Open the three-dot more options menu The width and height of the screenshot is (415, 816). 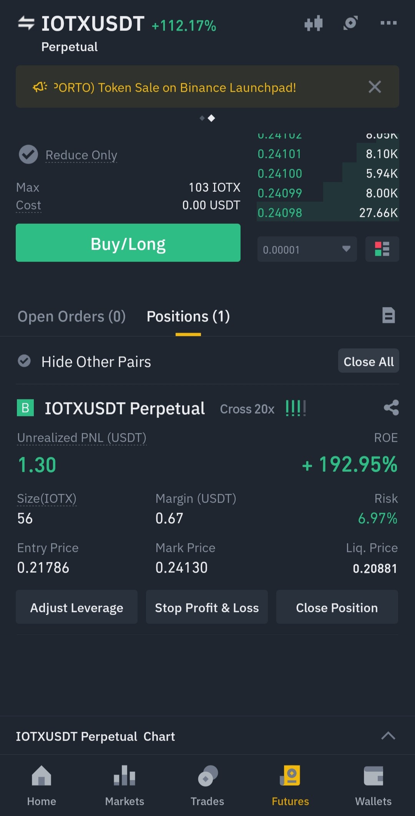pyautogui.click(x=388, y=23)
